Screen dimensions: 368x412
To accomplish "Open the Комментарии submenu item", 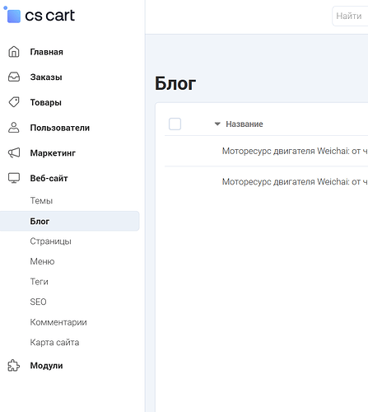I will point(58,322).
